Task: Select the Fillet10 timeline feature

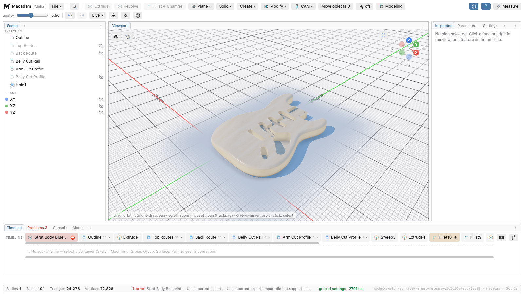Action: click(x=444, y=237)
